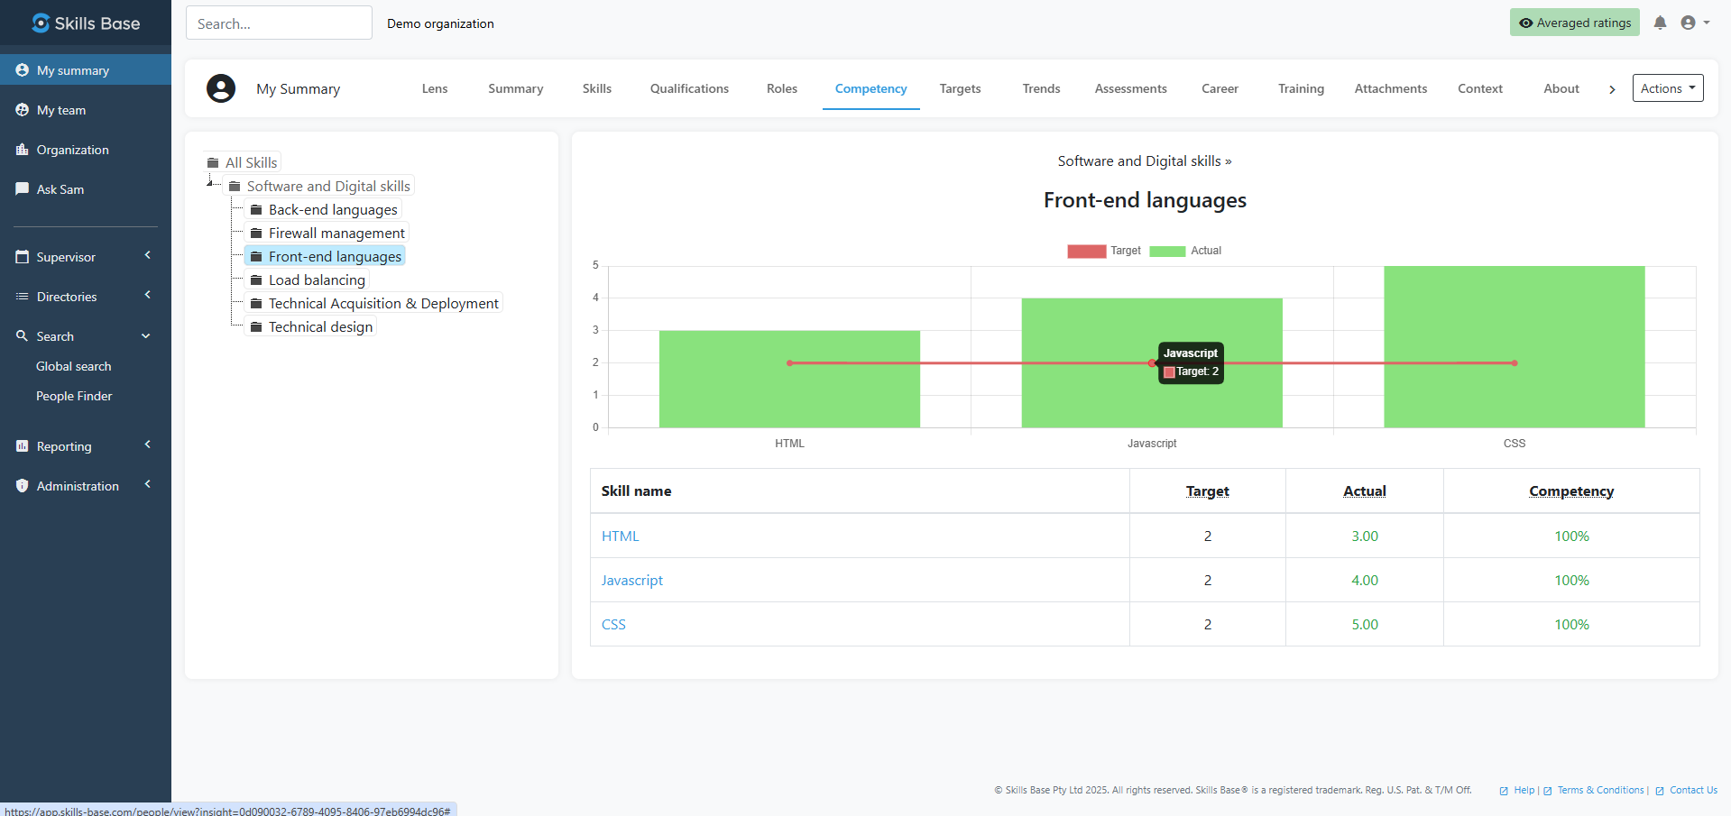Open the Qualifications tab
The width and height of the screenshot is (1731, 816).
[688, 88]
